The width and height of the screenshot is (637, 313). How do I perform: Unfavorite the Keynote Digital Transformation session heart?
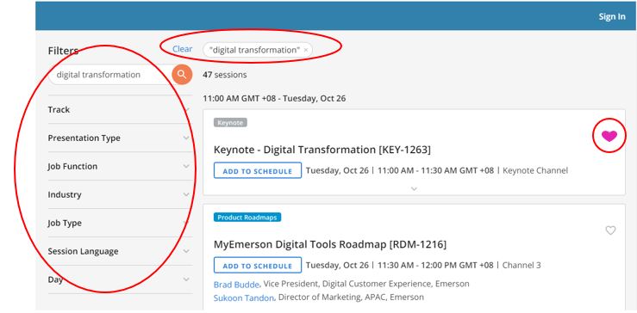[609, 136]
